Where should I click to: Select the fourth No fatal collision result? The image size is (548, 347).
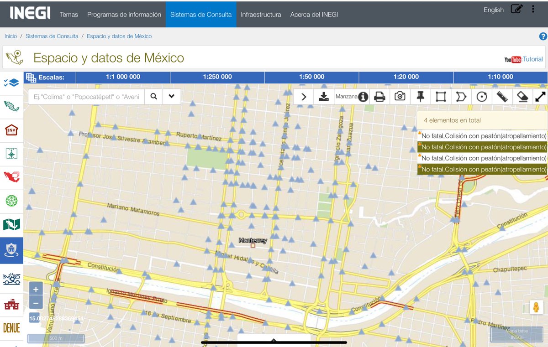coord(482,169)
